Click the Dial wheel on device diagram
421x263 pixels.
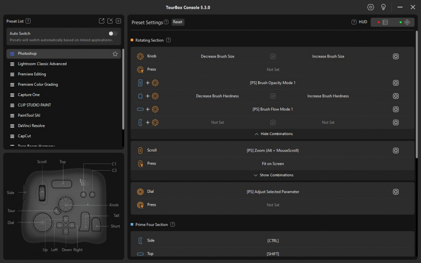point(43,222)
